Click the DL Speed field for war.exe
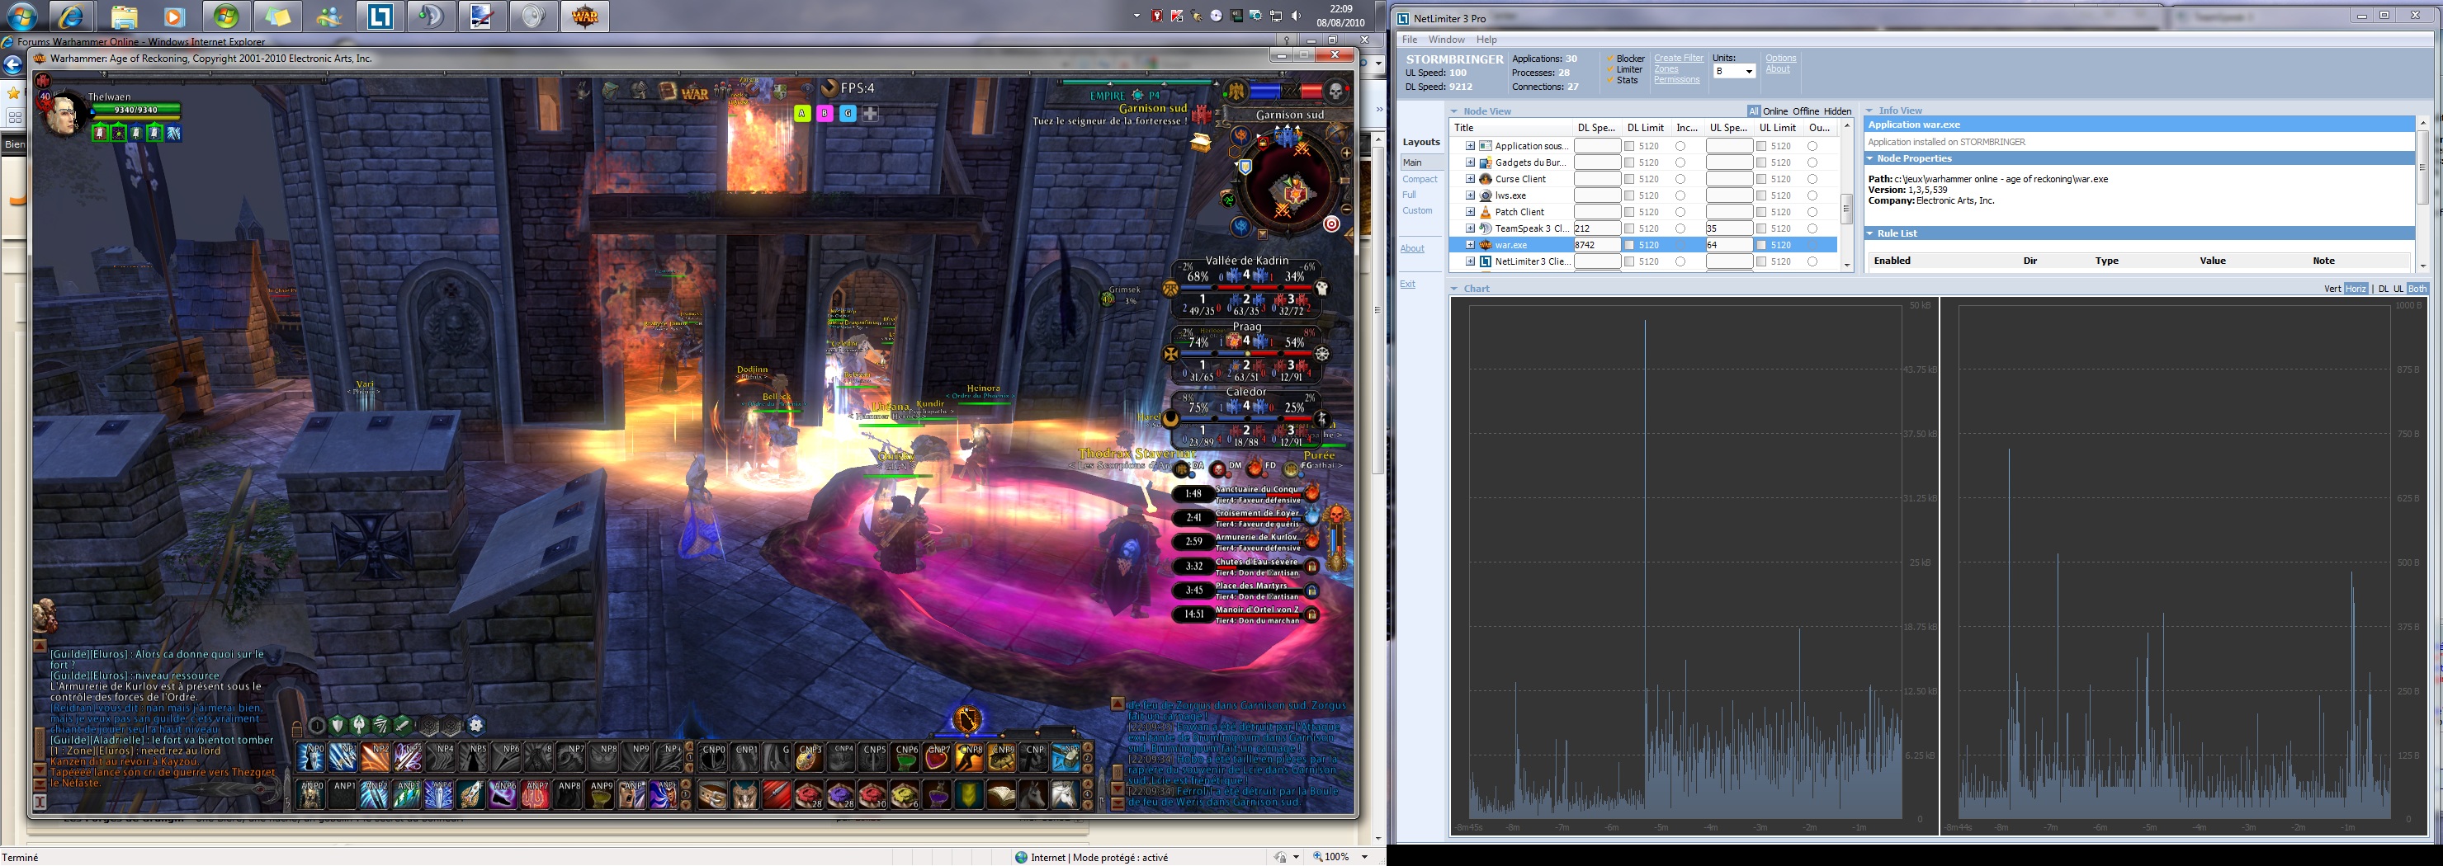The height and width of the screenshot is (866, 2443). [x=1597, y=246]
